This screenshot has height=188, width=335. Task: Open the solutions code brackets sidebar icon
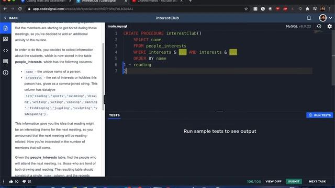[x=6, y=51]
